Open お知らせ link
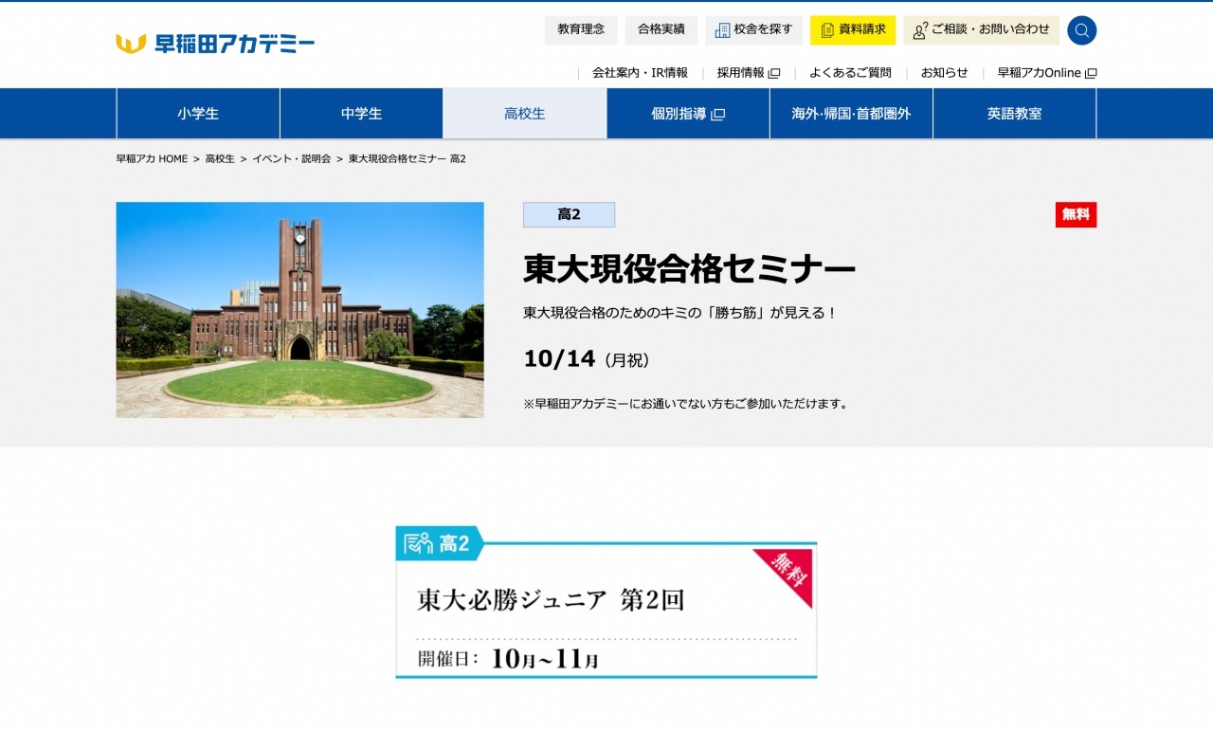The width and height of the screenshot is (1213, 730). coord(945,73)
